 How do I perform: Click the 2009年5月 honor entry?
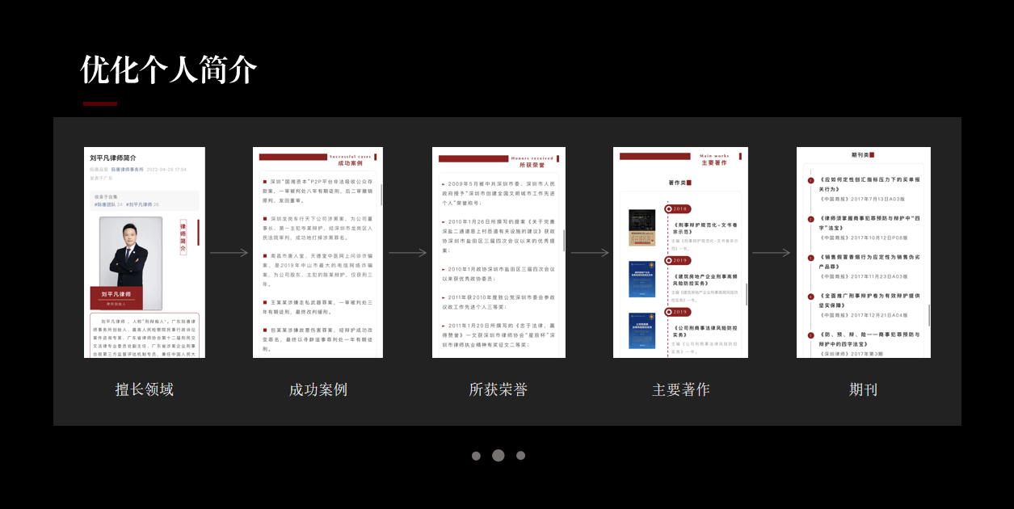(499, 194)
